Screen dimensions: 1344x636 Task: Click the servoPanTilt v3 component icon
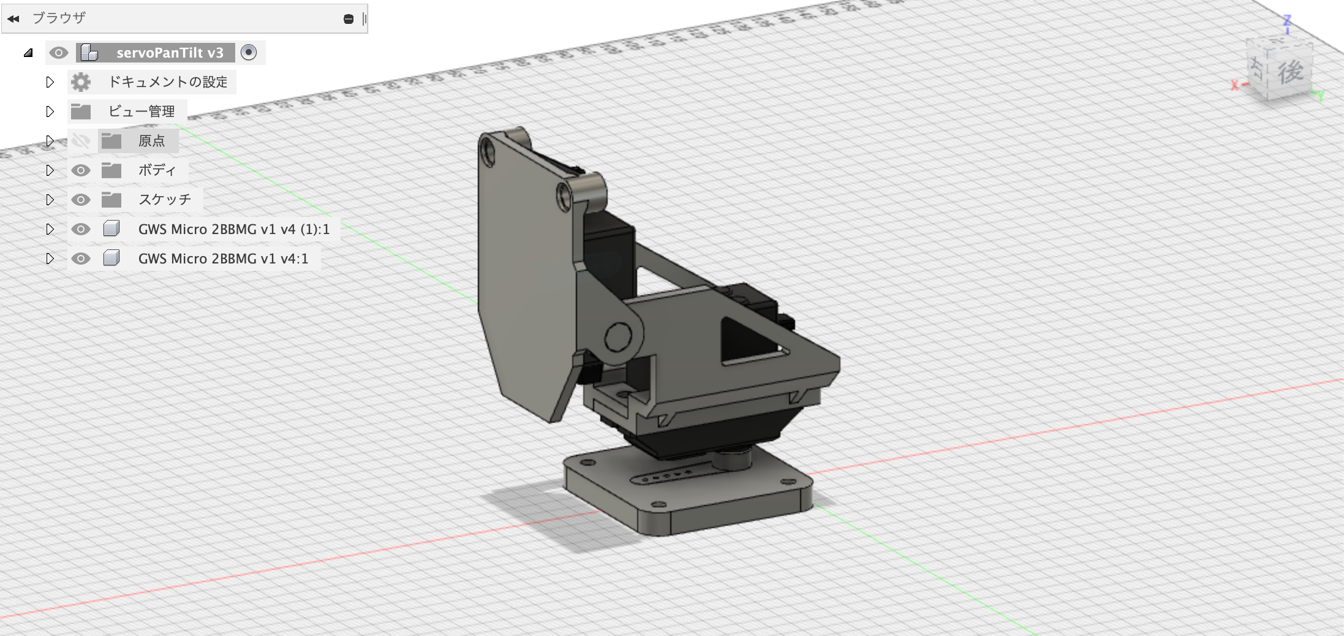(x=89, y=53)
